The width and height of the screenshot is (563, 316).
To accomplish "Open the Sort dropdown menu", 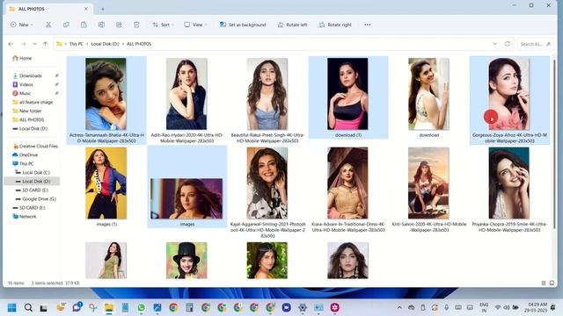I will (x=163, y=25).
